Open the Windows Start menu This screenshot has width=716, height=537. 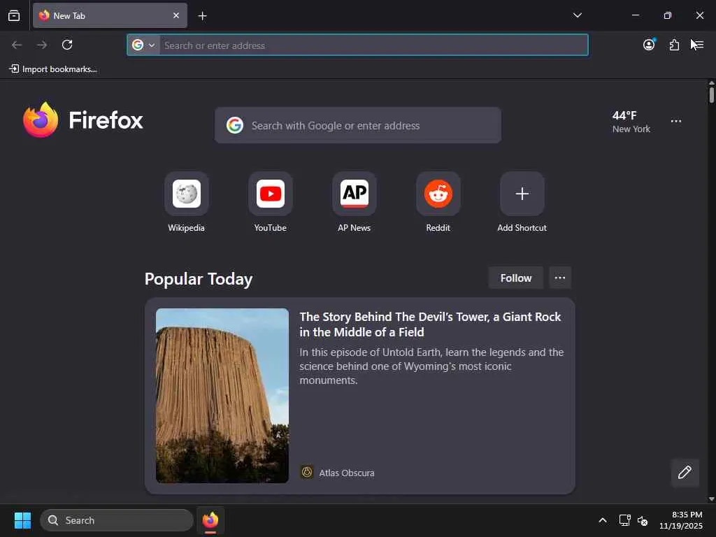pyautogui.click(x=22, y=520)
